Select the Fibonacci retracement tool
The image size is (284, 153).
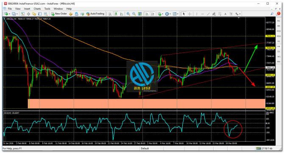[220, 14]
